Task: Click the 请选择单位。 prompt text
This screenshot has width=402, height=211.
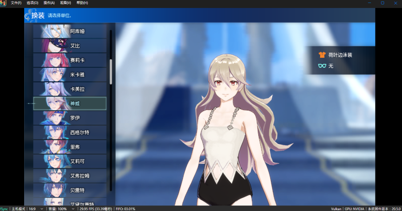Action: click(59, 16)
